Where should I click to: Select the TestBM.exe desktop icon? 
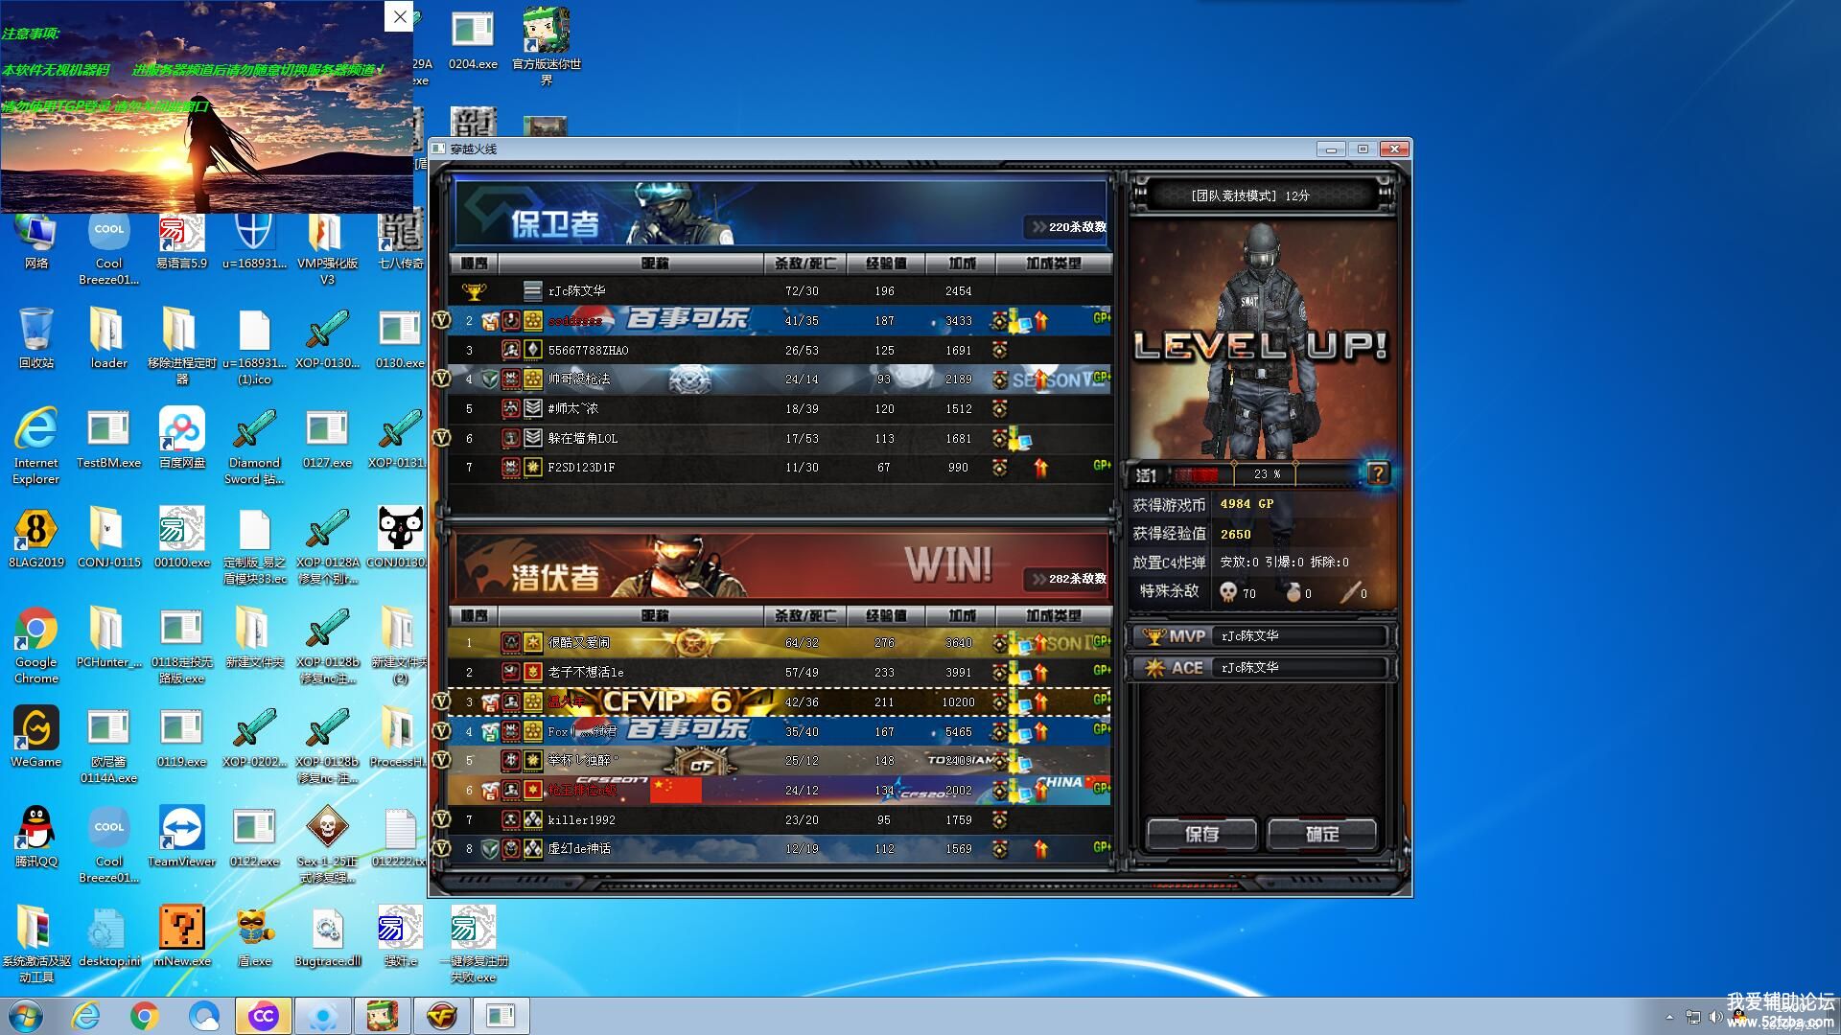(108, 437)
